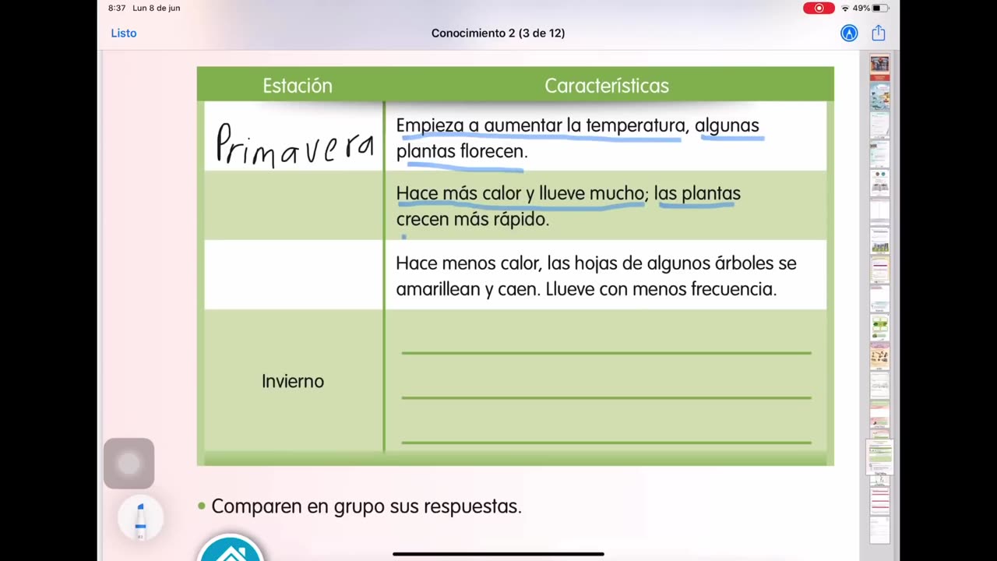Select the blue marker tool bubble
This screenshot has width=997, height=561.
140,520
